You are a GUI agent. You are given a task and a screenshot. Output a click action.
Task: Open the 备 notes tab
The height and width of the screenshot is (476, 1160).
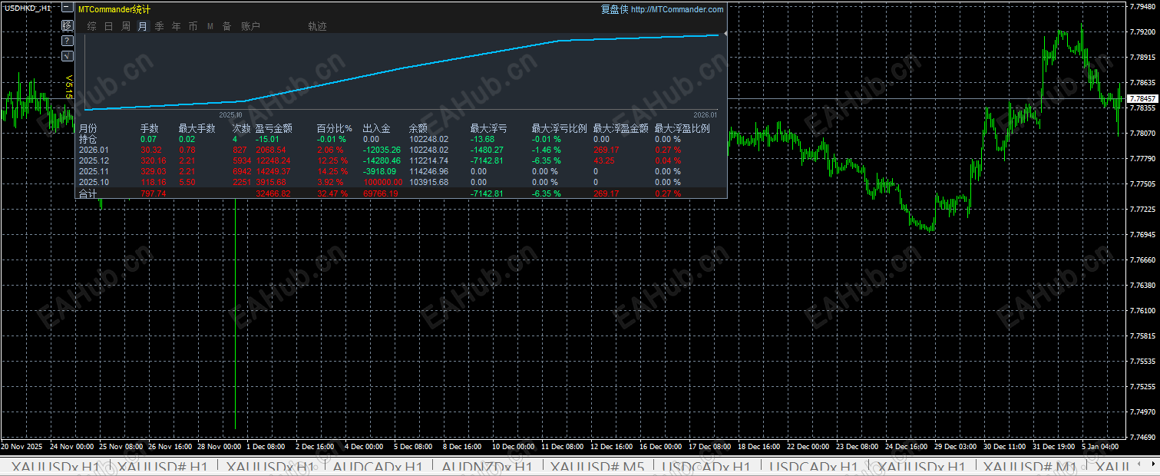[227, 26]
